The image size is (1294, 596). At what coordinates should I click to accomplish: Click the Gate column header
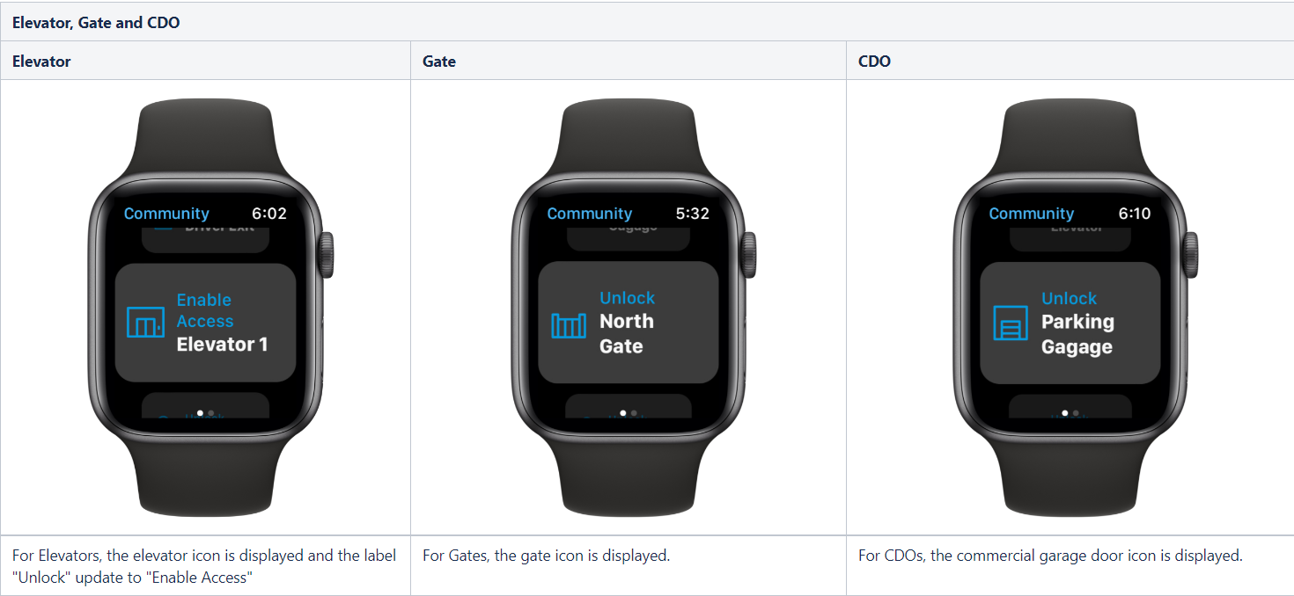tap(629, 62)
